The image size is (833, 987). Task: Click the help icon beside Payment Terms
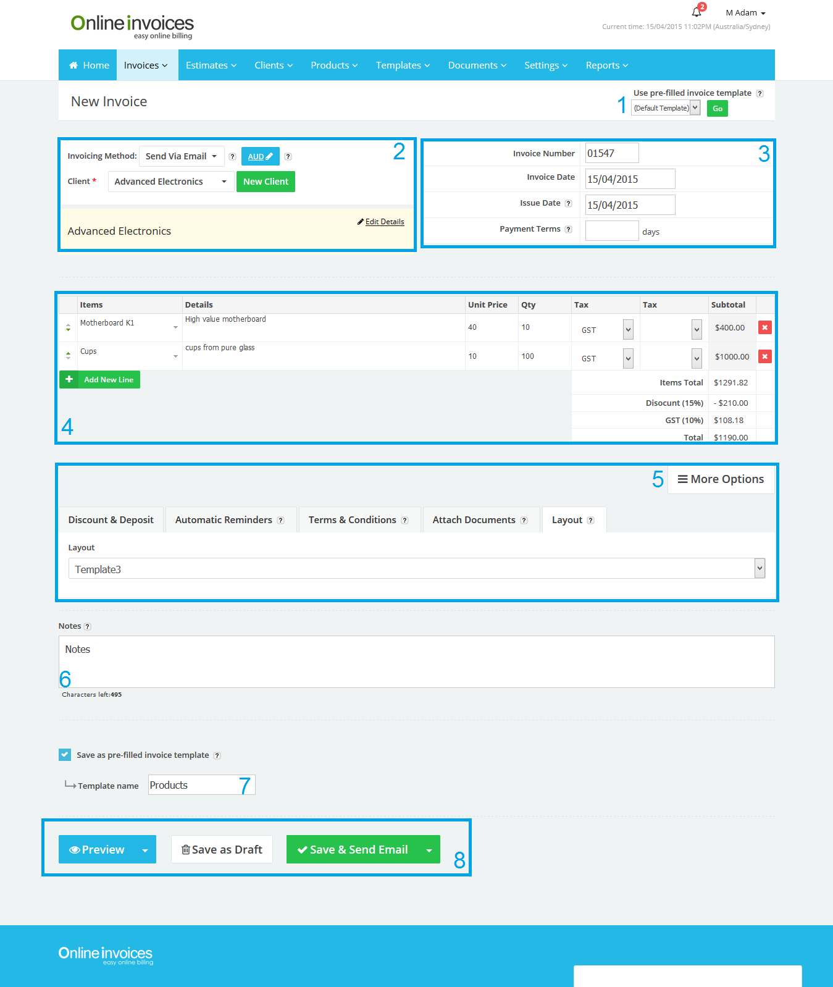coord(568,229)
